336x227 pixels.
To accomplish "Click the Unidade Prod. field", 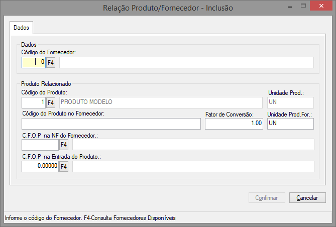I will 291,102.
